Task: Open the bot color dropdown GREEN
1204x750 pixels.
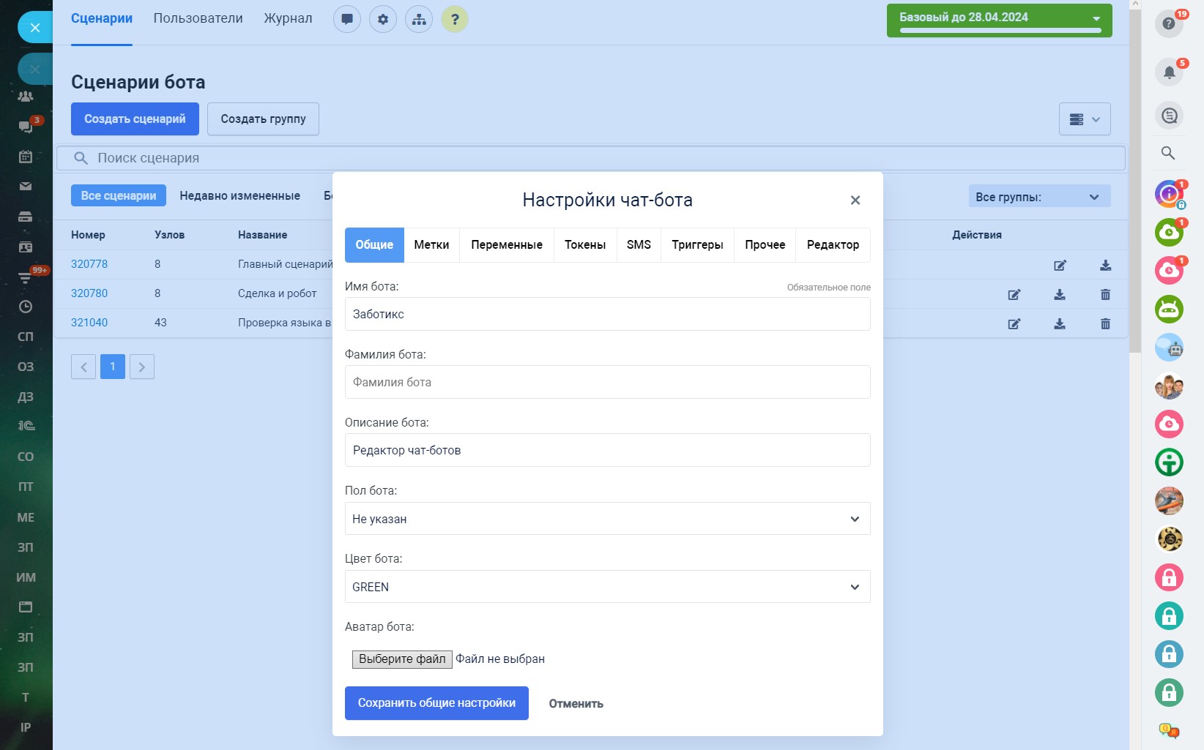Action: [x=607, y=587]
